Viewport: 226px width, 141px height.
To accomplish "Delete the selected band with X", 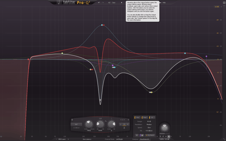I will tap(128, 120).
